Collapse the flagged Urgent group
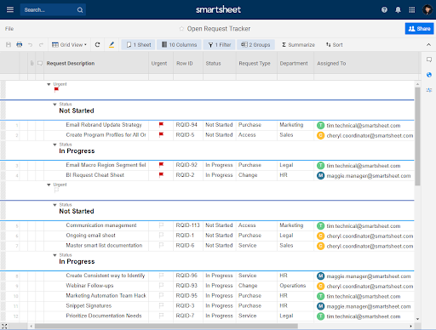 pos(49,84)
